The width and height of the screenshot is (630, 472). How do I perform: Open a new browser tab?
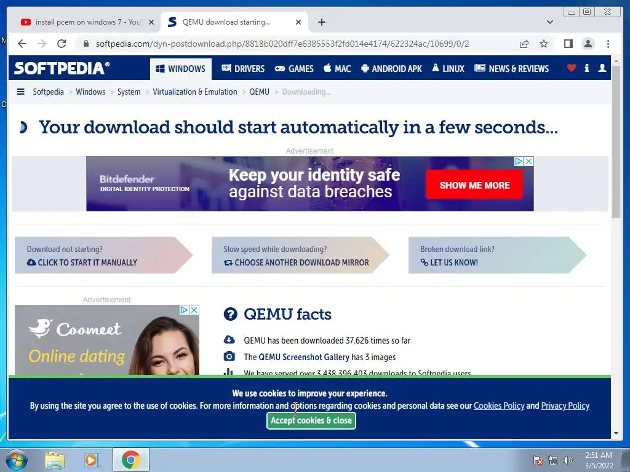(x=321, y=22)
